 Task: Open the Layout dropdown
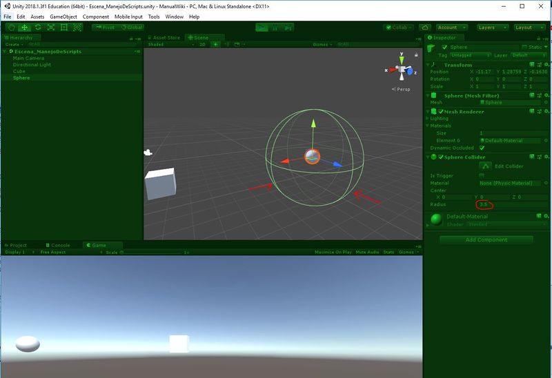click(x=529, y=28)
